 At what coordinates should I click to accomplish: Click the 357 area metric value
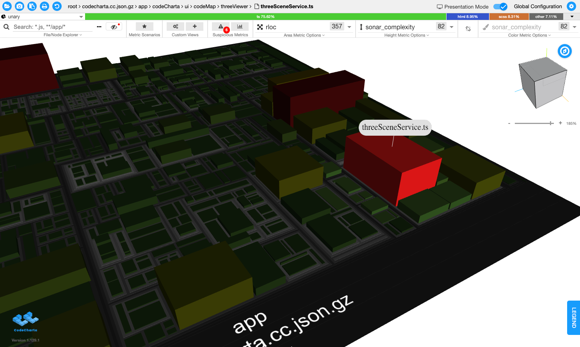point(337,27)
